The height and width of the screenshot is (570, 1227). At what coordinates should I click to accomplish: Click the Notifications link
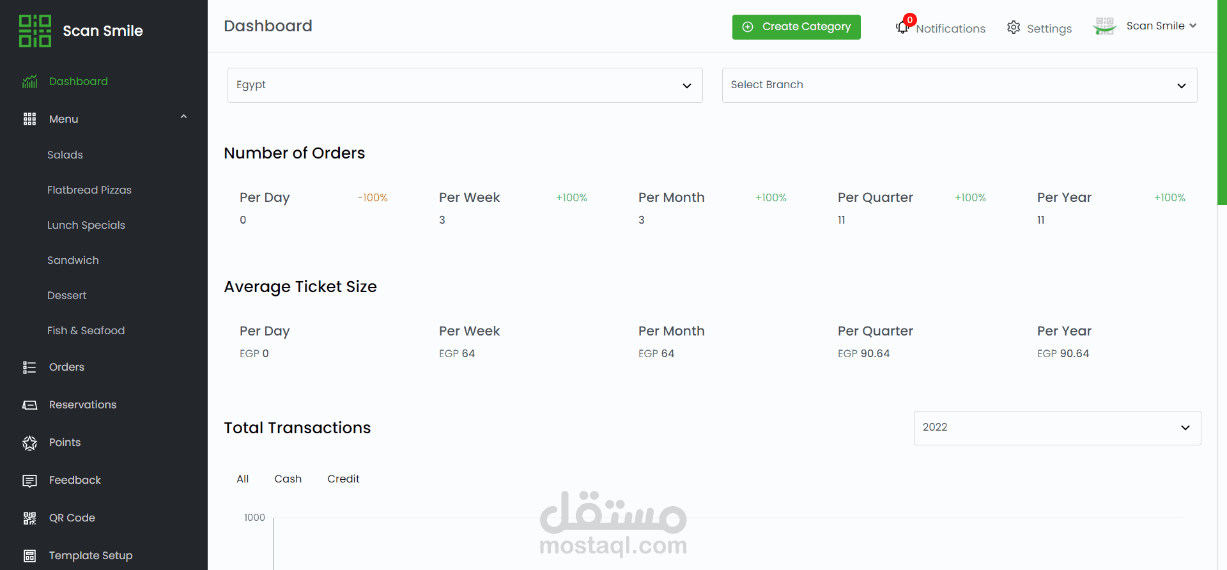coord(950,29)
